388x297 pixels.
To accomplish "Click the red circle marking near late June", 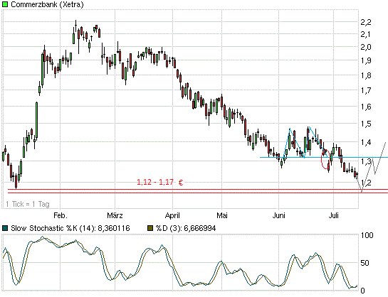I will pyautogui.click(x=325, y=159).
